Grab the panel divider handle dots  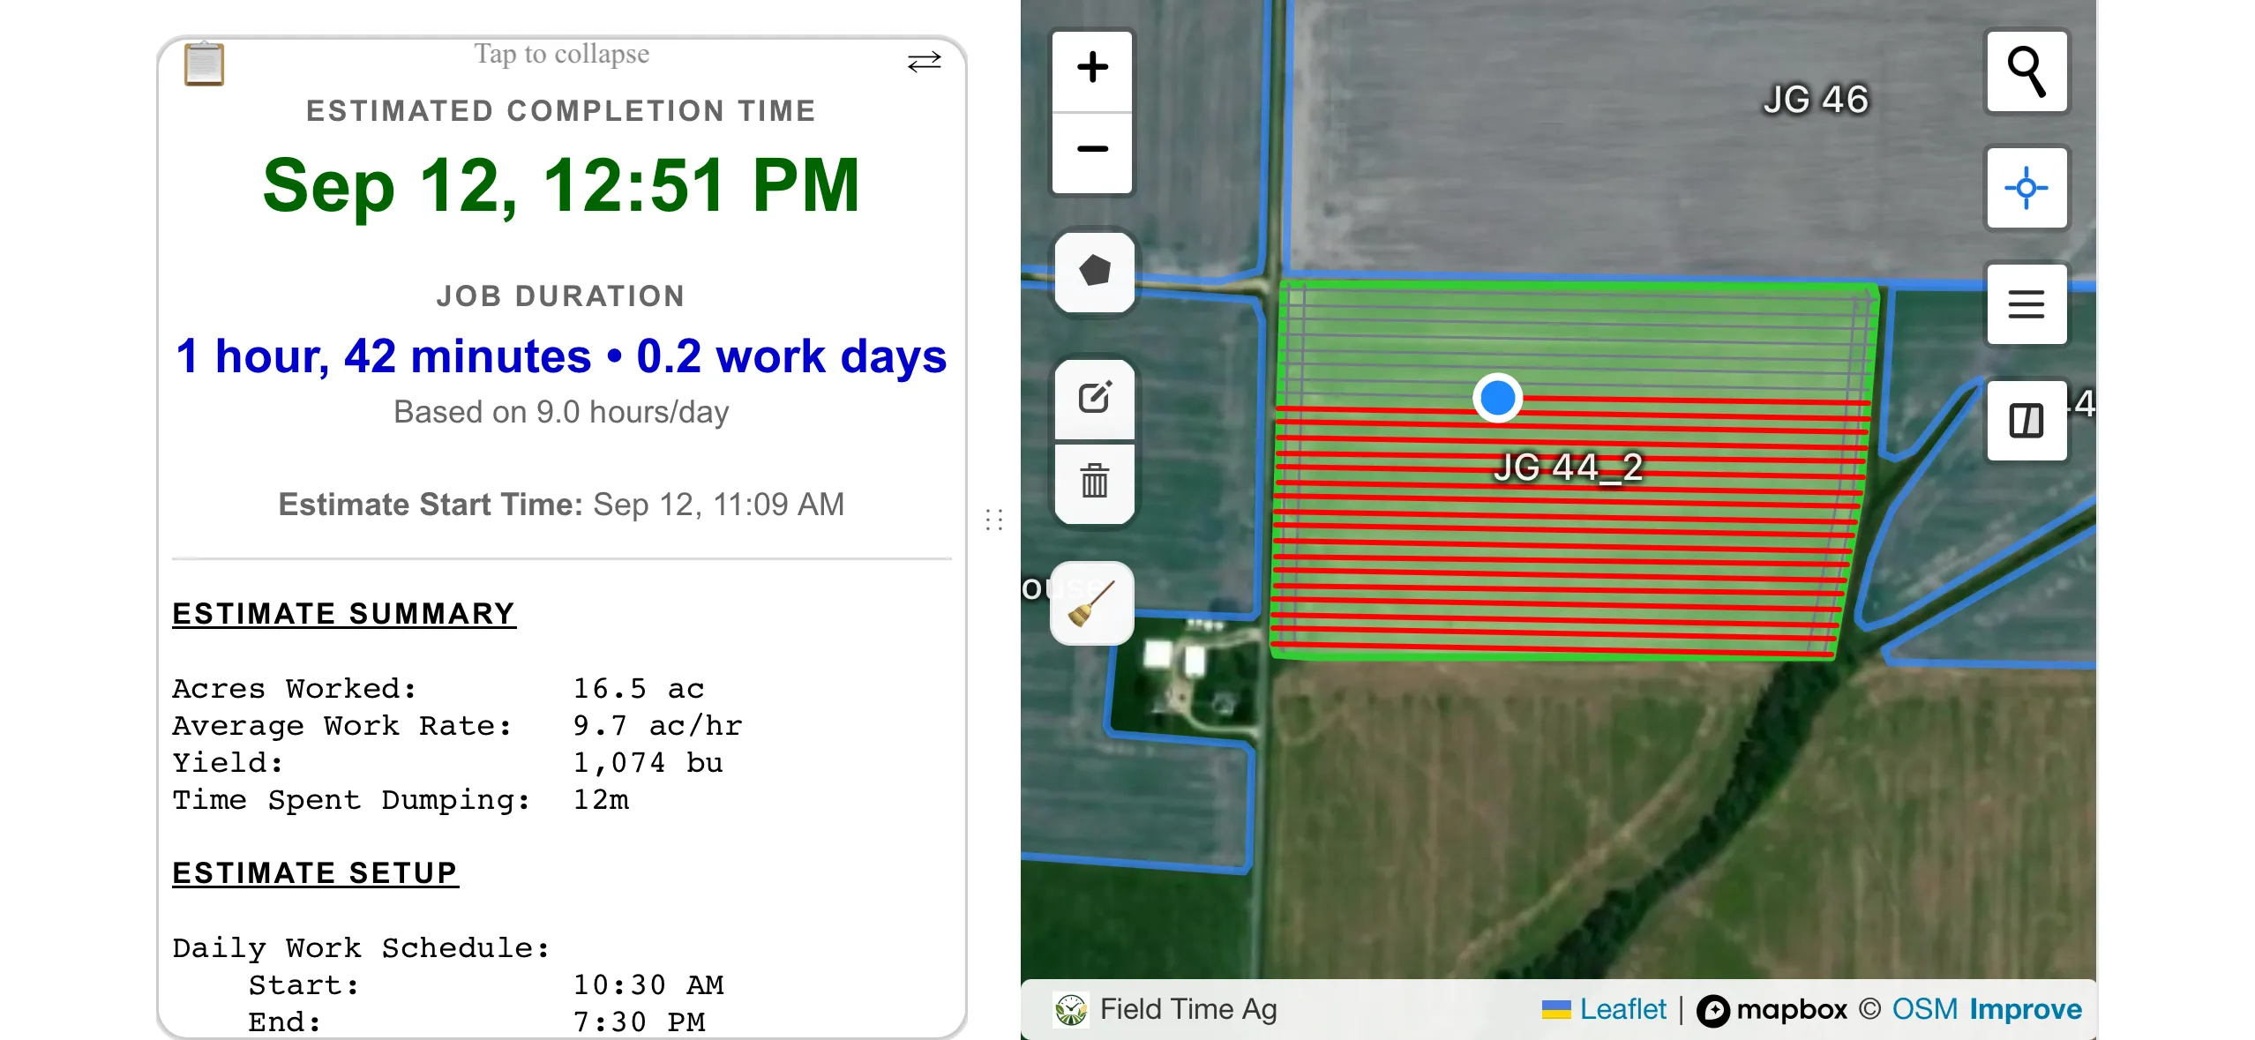click(994, 520)
